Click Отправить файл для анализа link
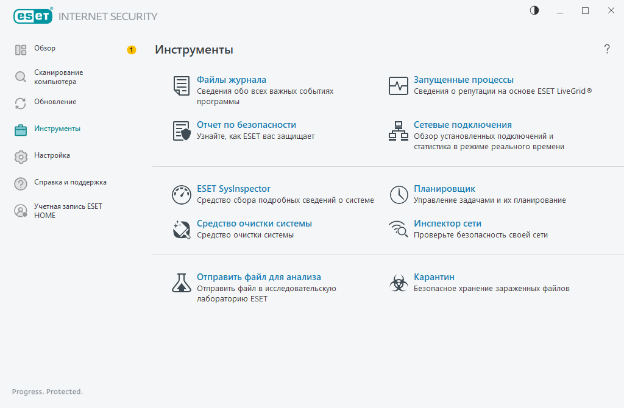 pyautogui.click(x=258, y=277)
